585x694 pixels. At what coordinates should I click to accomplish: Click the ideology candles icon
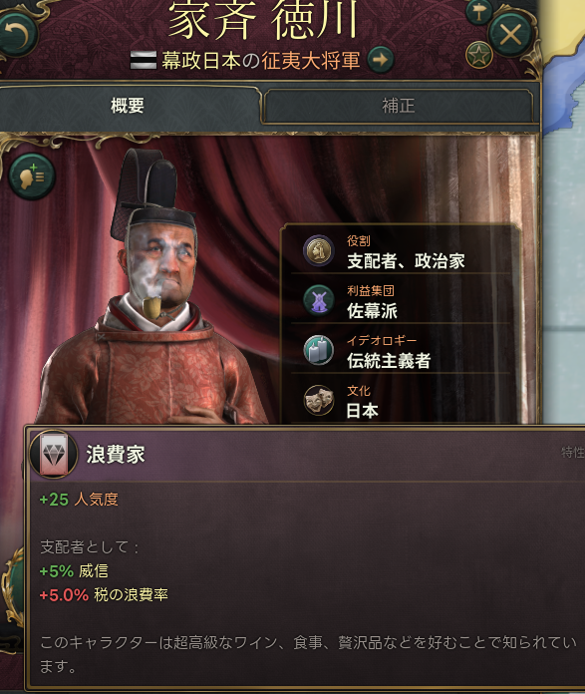pos(319,351)
